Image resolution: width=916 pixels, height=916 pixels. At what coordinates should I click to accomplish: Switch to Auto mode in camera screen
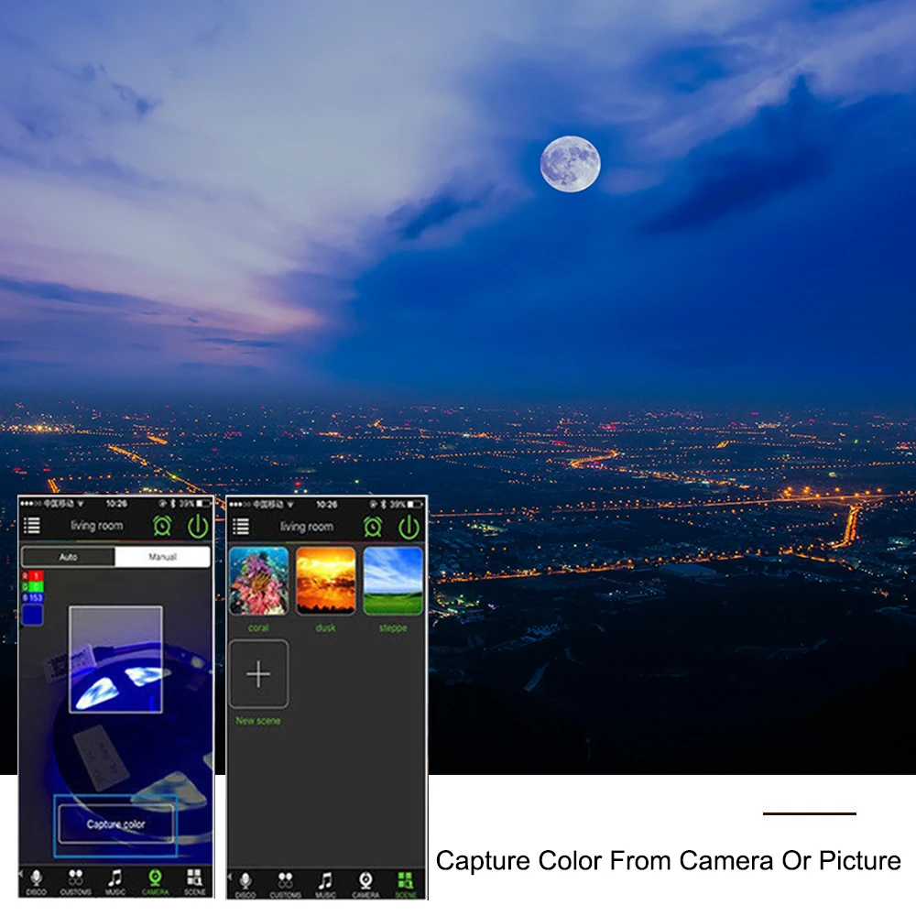[x=69, y=557]
